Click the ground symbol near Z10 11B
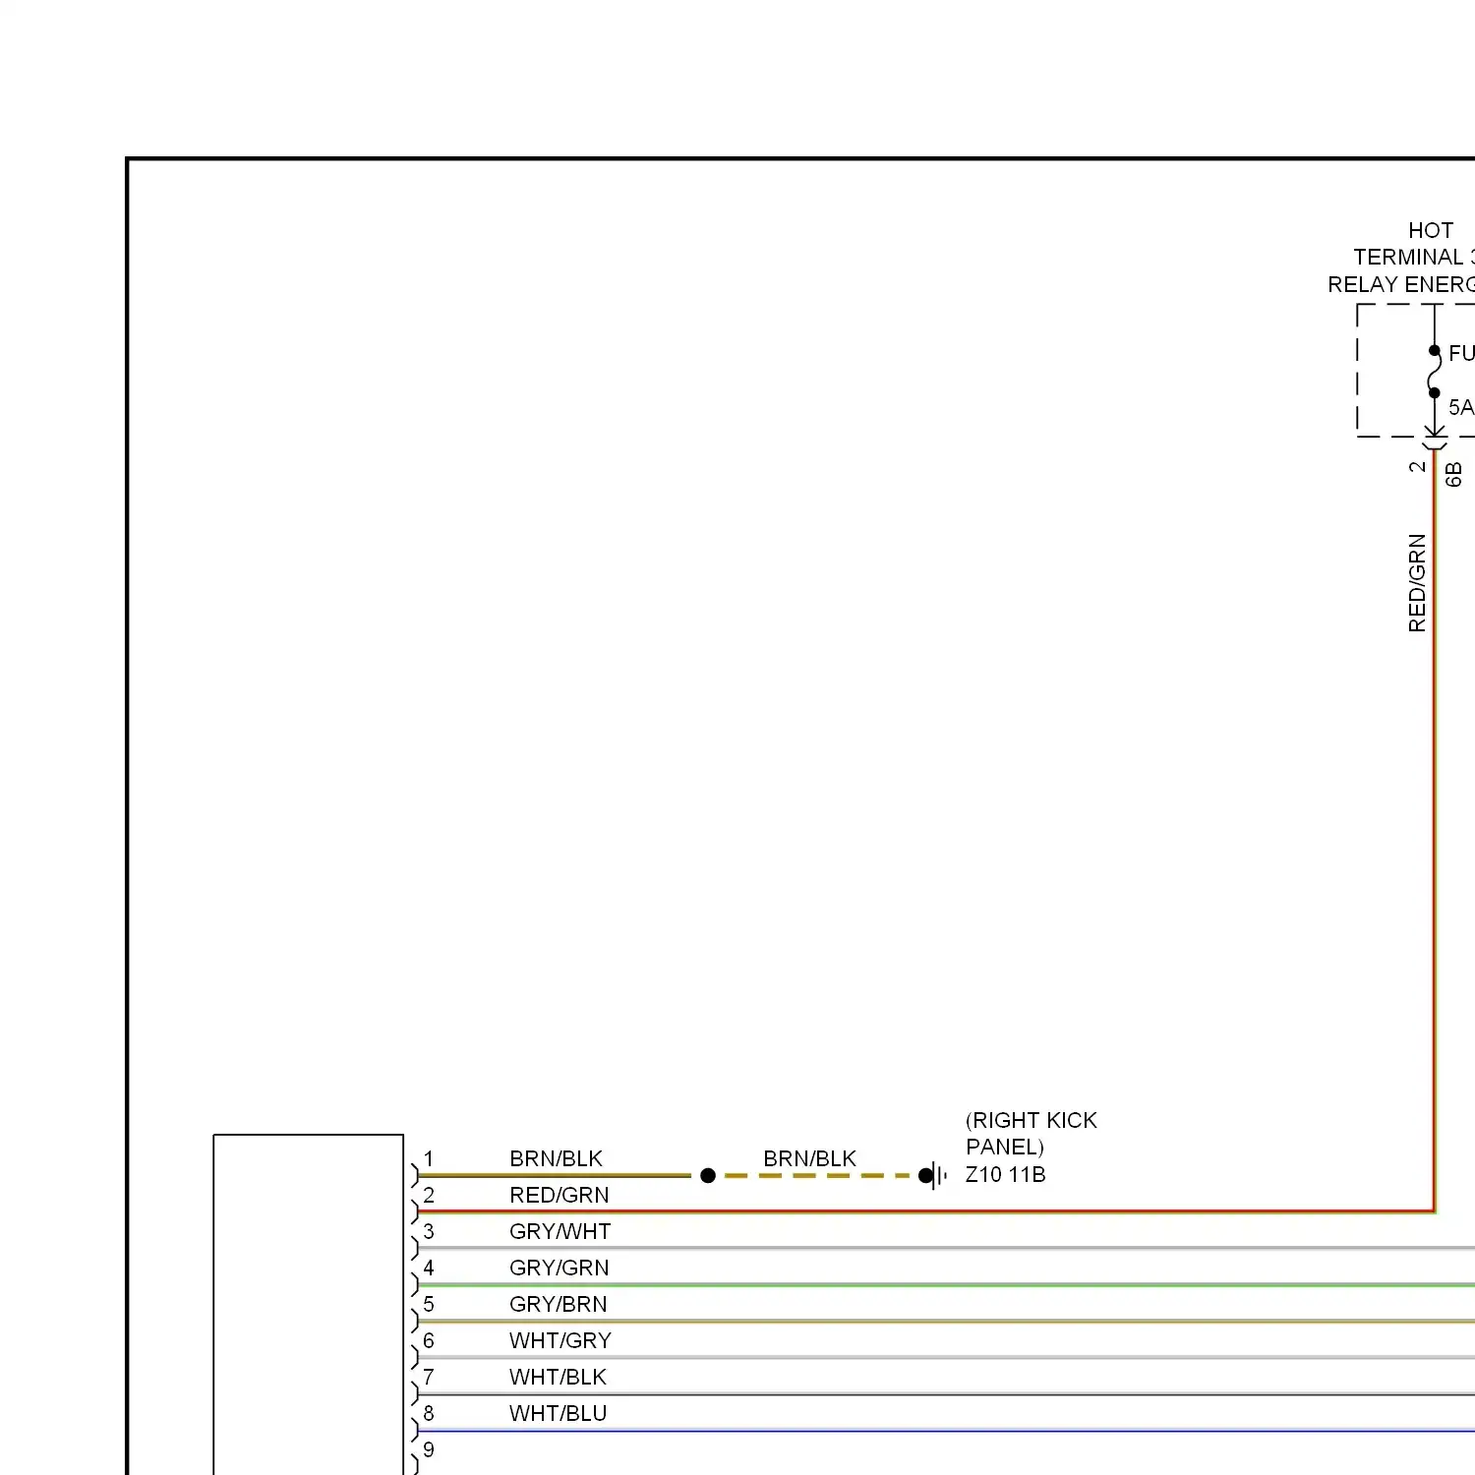The width and height of the screenshot is (1475, 1475). tap(933, 1175)
